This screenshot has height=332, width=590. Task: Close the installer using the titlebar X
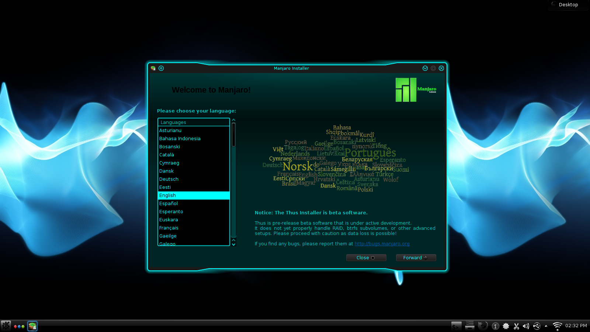[x=441, y=68]
